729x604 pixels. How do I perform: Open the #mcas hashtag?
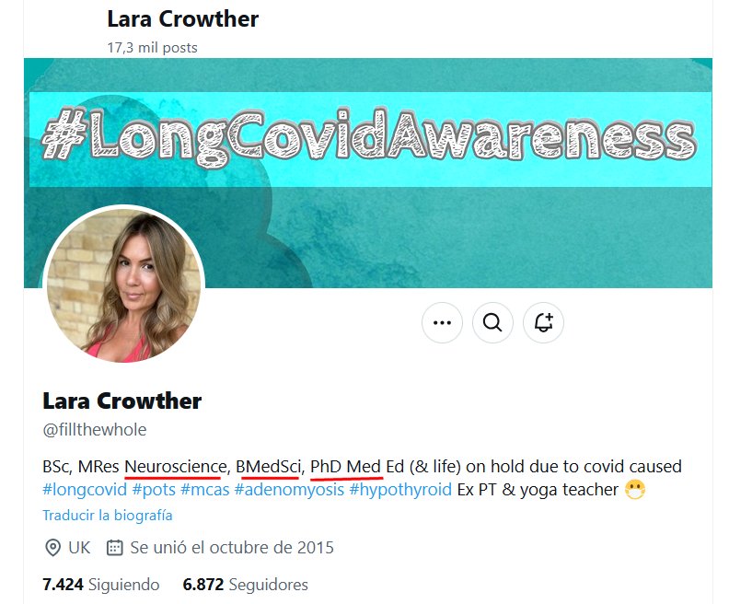(x=205, y=490)
